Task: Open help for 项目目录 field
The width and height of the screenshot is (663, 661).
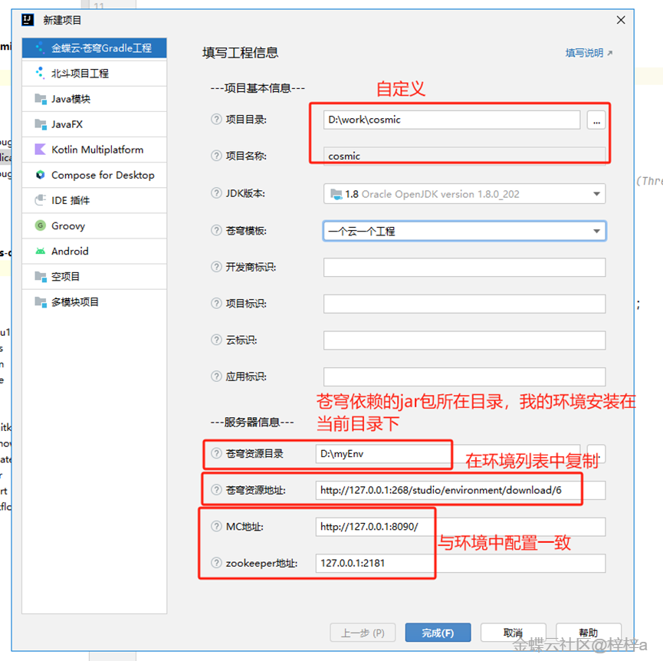Action: click(x=216, y=120)
